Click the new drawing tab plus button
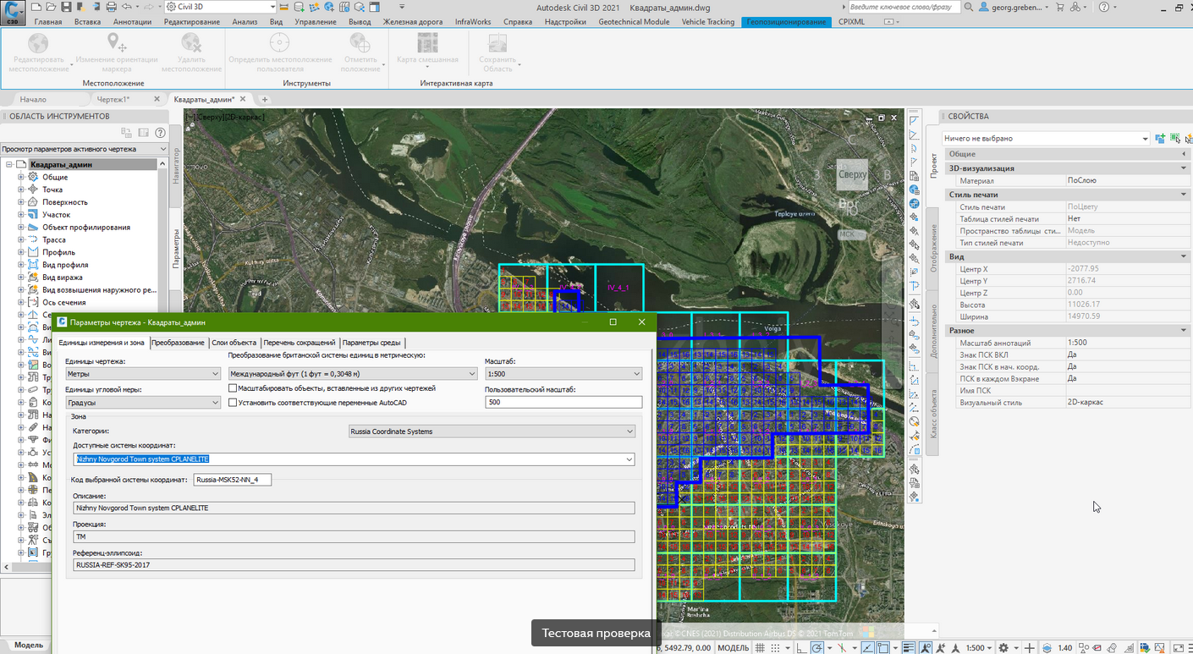1193x654 pixels. [x=265, y=100]
